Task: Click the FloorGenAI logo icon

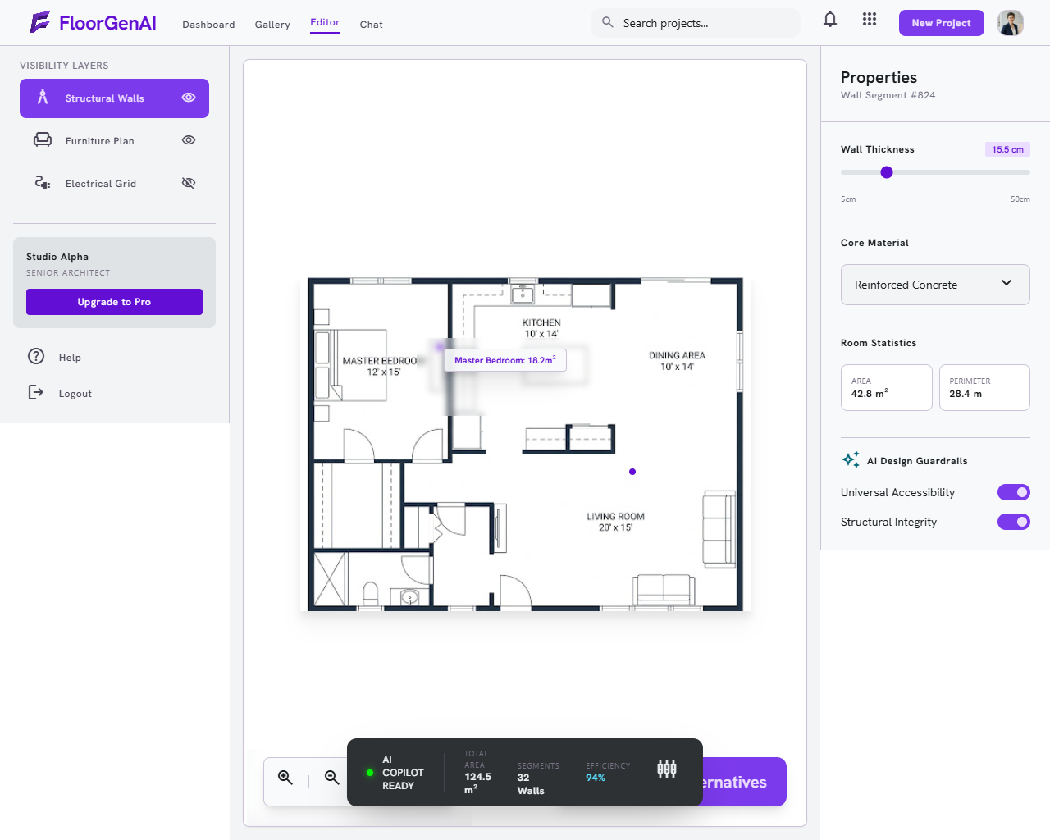Action: tap(40, 22)
